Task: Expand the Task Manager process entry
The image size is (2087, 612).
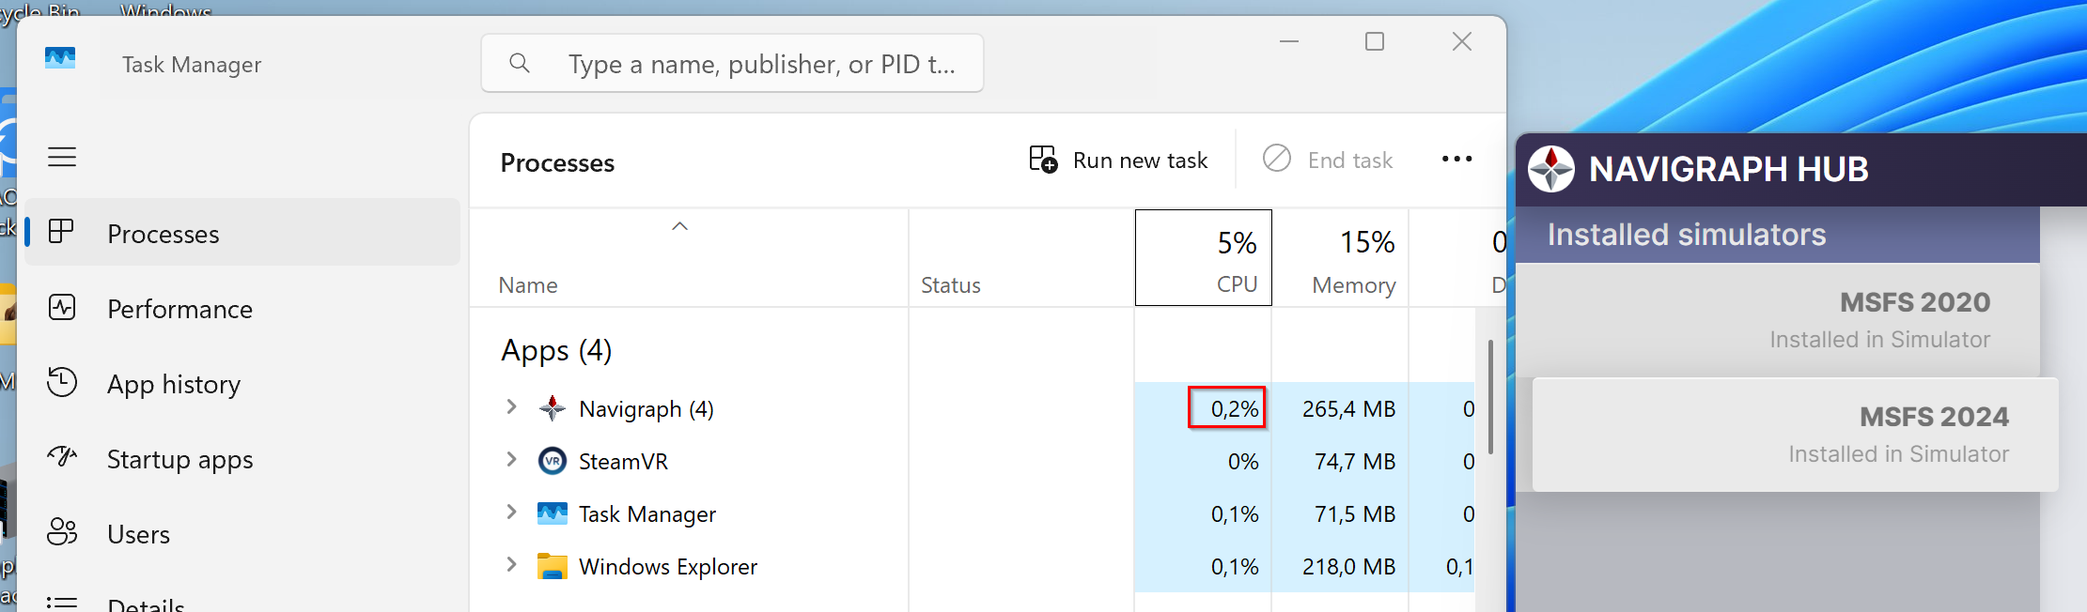Action: click(x=511, y=512)
